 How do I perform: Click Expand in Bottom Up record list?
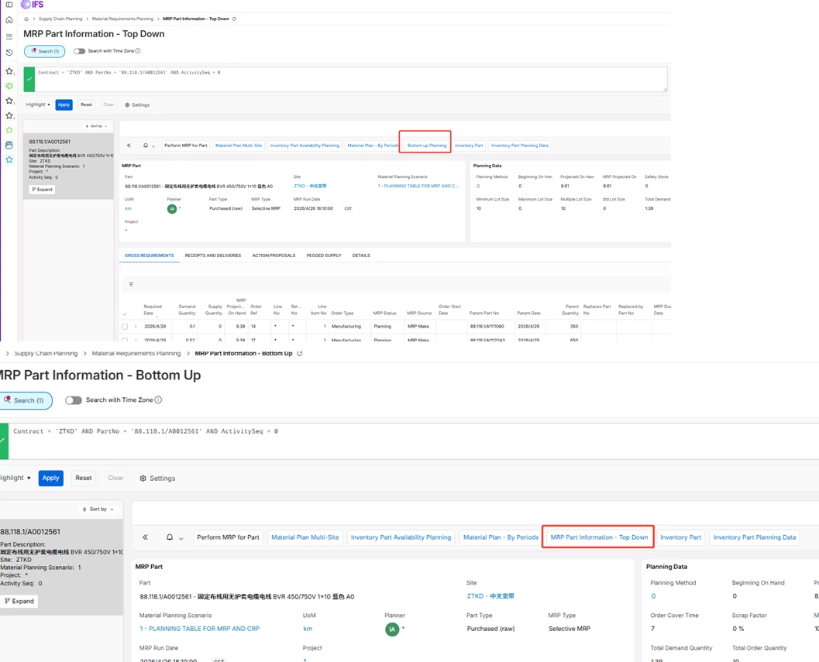[19, 602]
